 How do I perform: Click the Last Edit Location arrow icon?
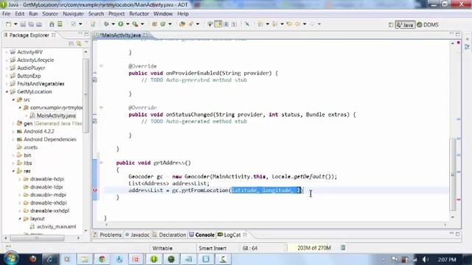(289, 24)
